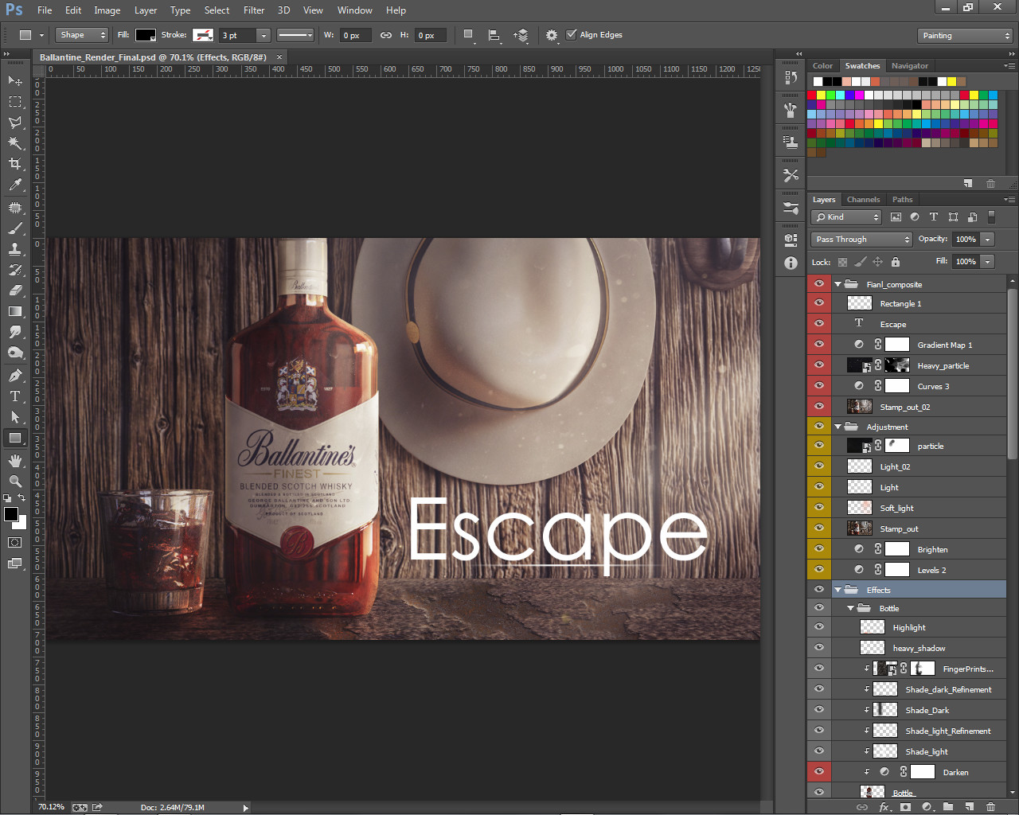Screen dimensions: 1019x815
Task: Toggle visibility of the Effects group
Action: click(x=818, y=590)
